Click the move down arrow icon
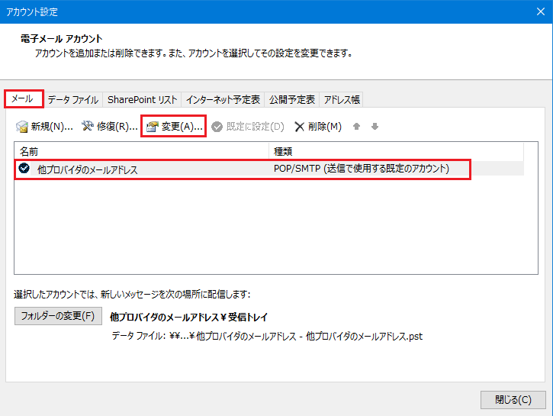This screenshot has width=553, height=416. pos(375,126)
